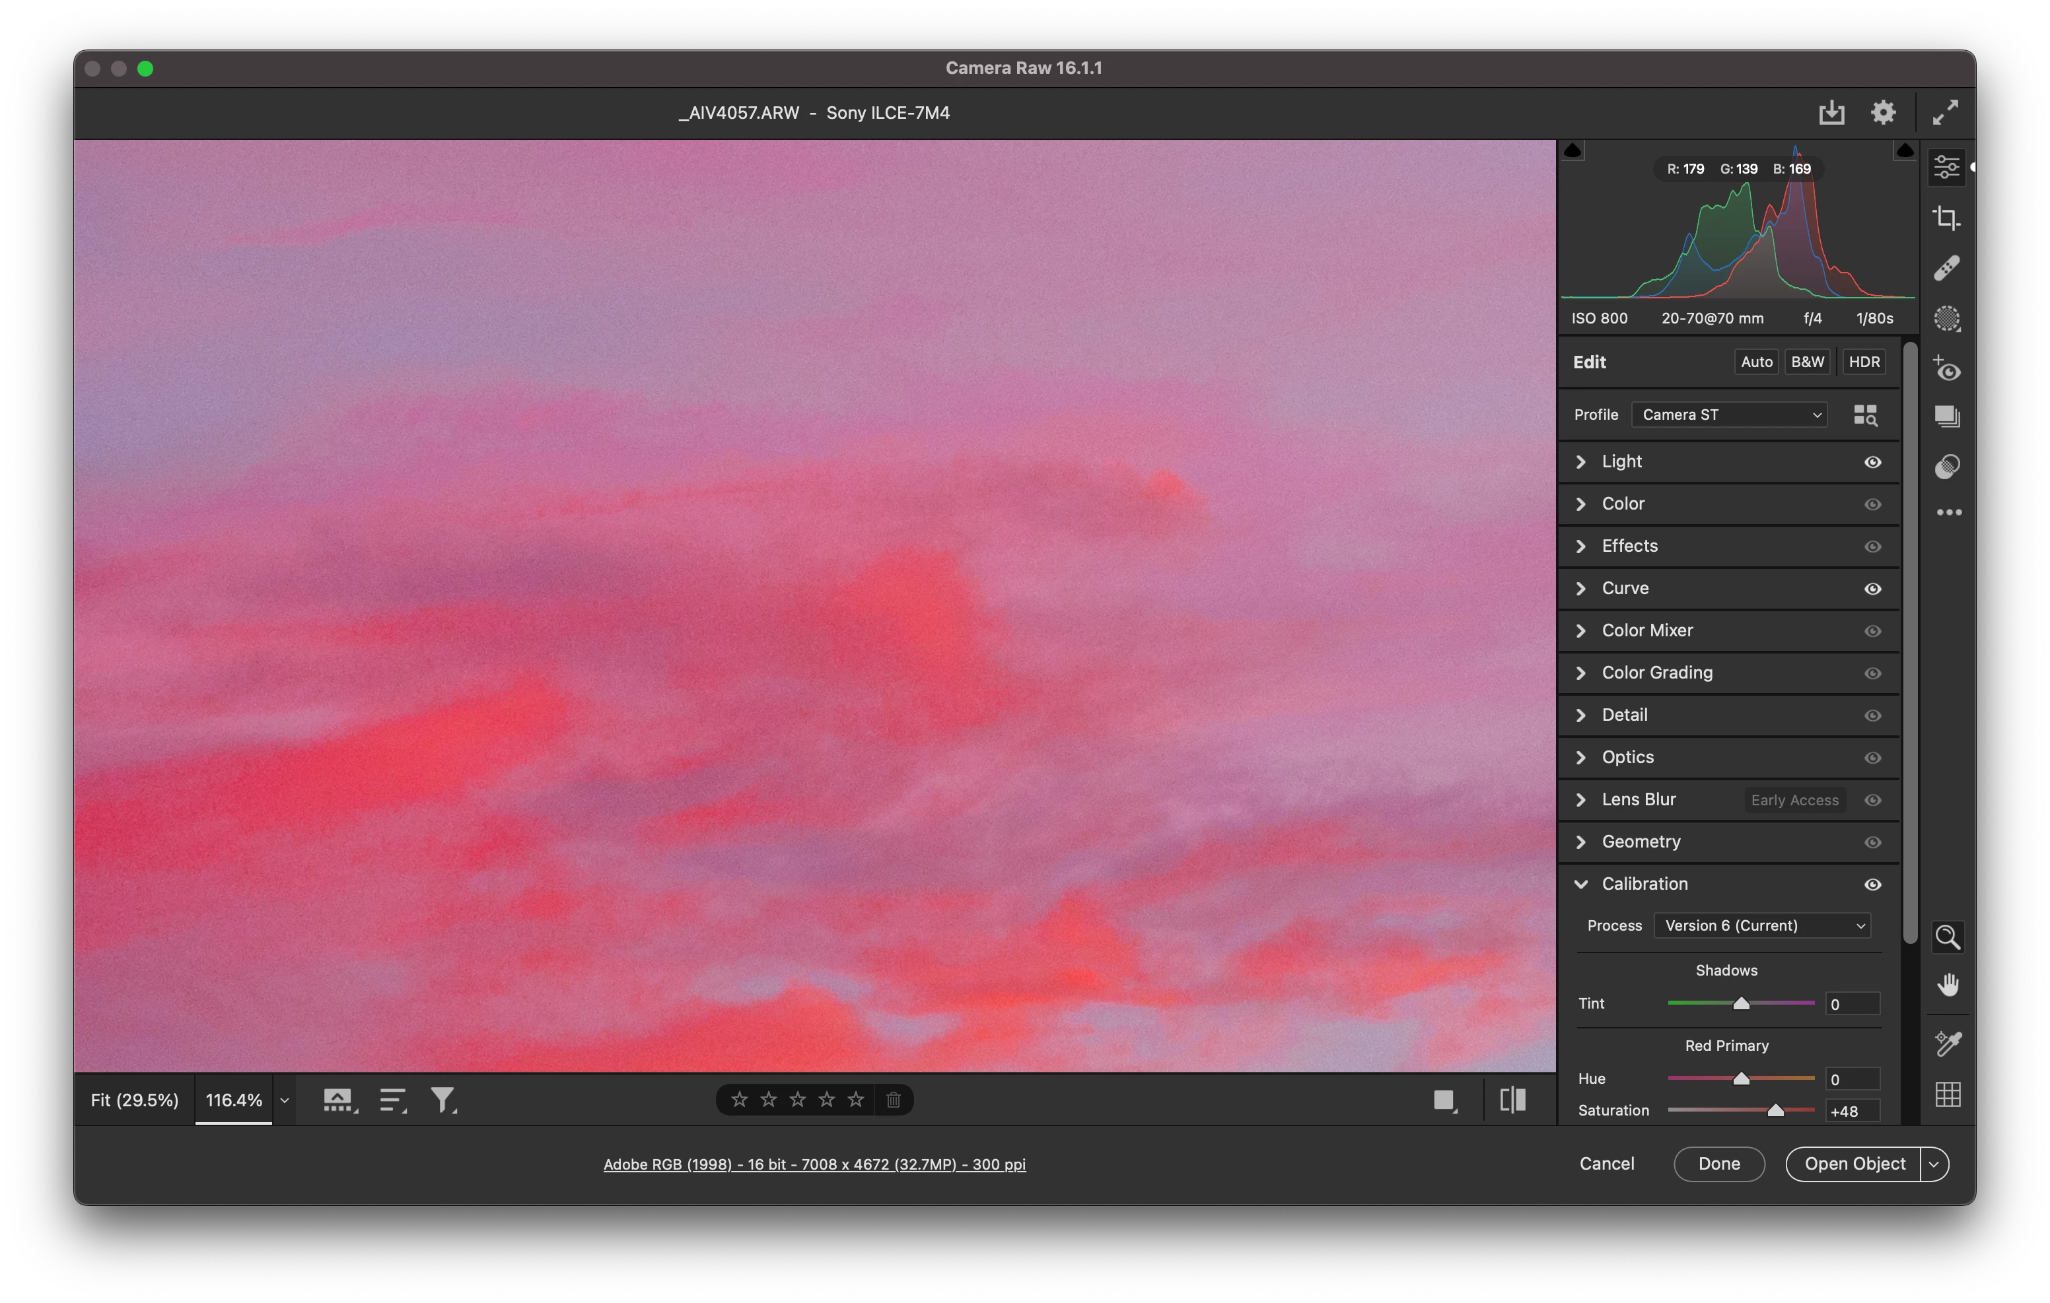Select the Red Eye removal tool
Image resolution: width=2050 pixels, height=1303 pixels.
pyautogui.click(x=1946, y=370)
